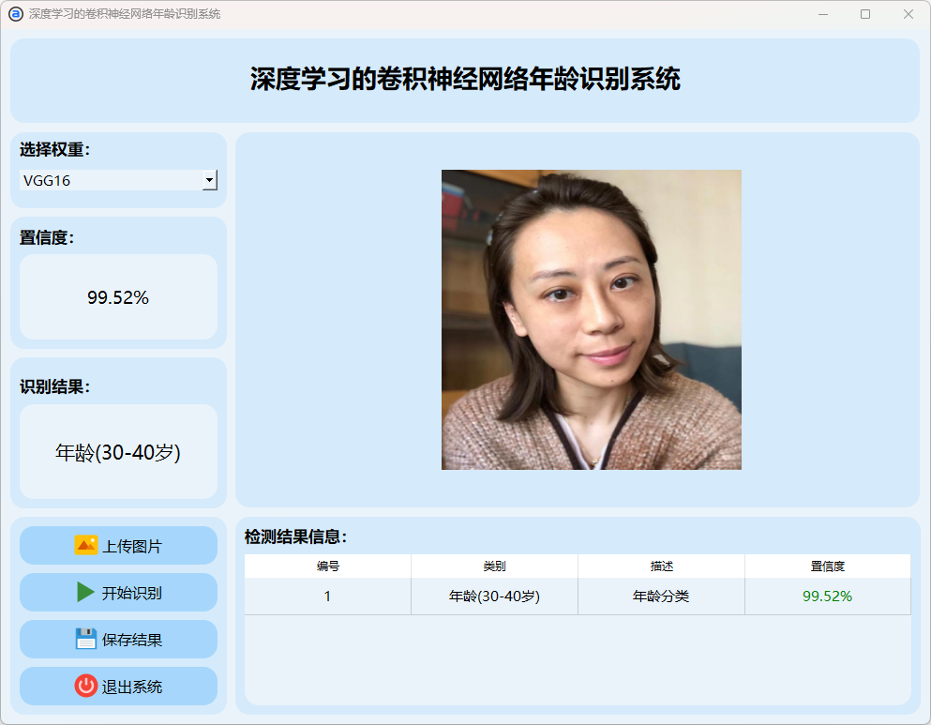This screenshot has height=725, width=931.
Task: Select row number 1 in results table
Action: click(327, 597)
